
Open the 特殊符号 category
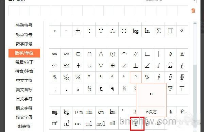[x=24, y=25]
